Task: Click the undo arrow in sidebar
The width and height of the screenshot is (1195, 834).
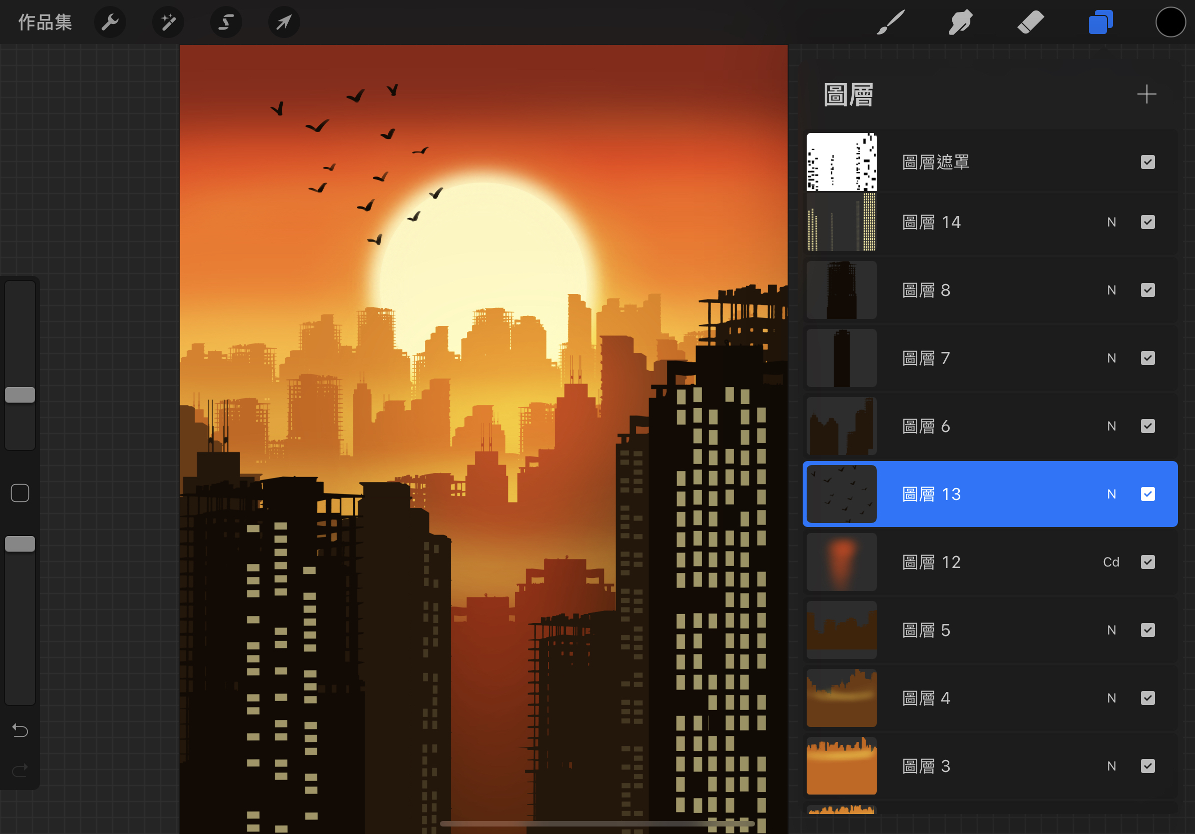Action: pyautogui.click(x=20, y=730)
